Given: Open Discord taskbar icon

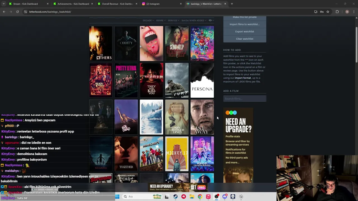Looking at the screenshot, I should 225,197.
